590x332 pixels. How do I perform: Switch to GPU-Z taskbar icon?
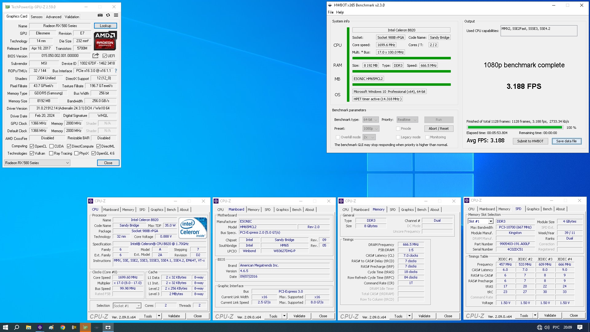click(85, 327)
